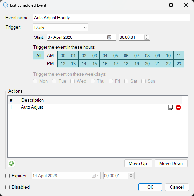Decrease the Start time with down arrow
The image size is (194, 196).
click(x=147, y=38)
